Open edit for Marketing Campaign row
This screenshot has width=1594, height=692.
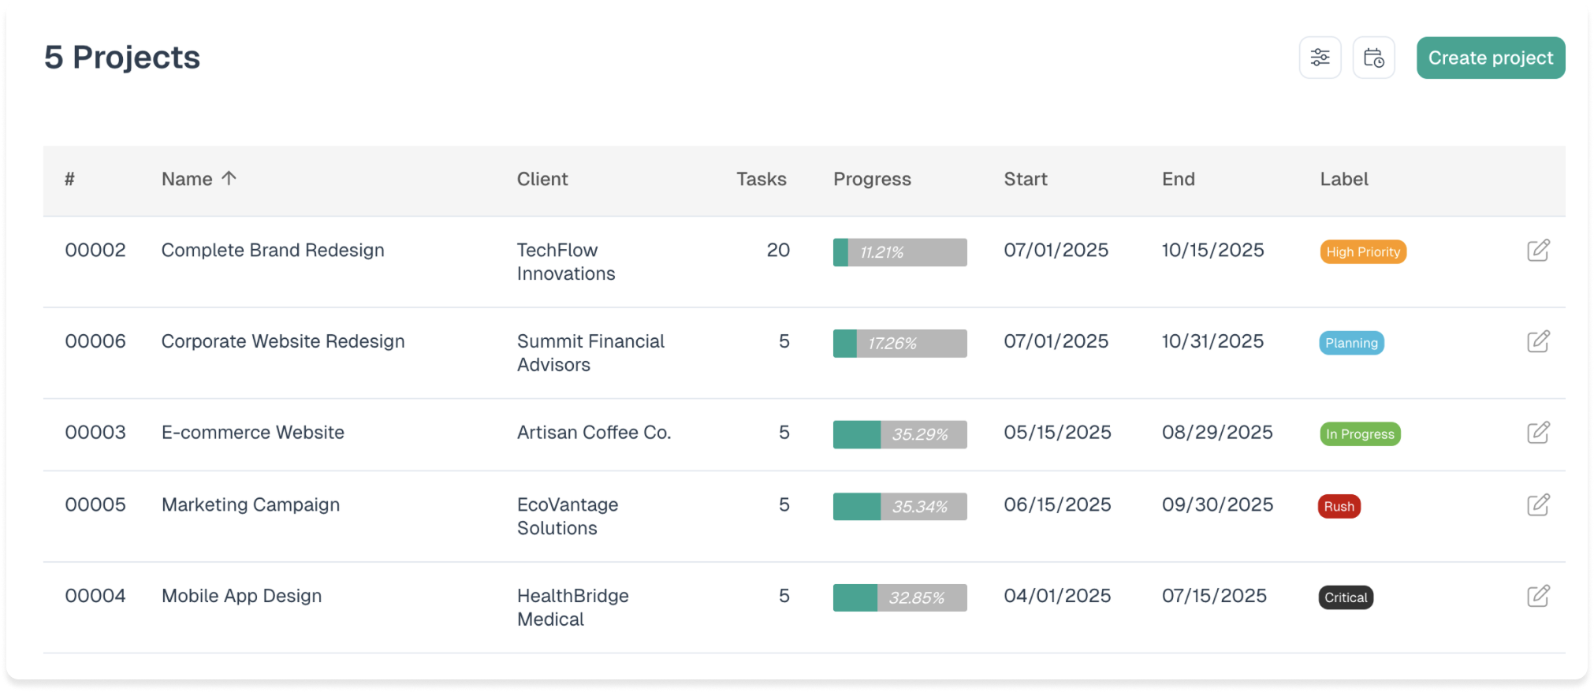pyautogui.click(x=1537, y=505)
